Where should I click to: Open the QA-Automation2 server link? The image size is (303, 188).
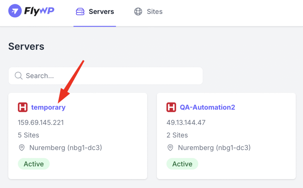pos(207,107)
